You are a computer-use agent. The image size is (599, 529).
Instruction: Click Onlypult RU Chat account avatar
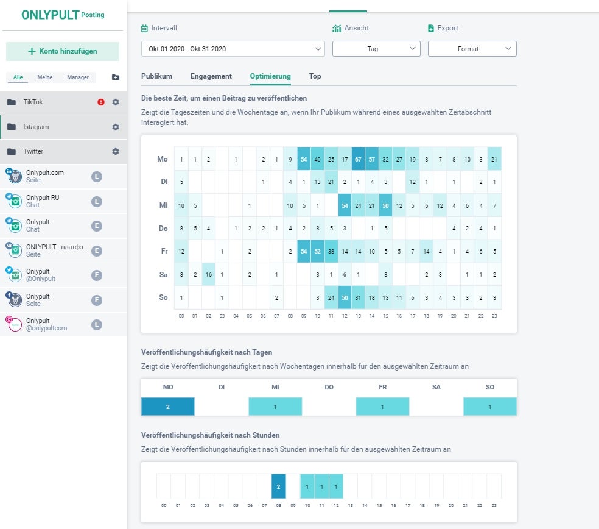(14, 201)
